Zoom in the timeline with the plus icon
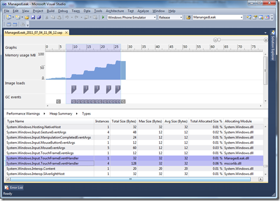The image size is (280, 201). [266, 40]
